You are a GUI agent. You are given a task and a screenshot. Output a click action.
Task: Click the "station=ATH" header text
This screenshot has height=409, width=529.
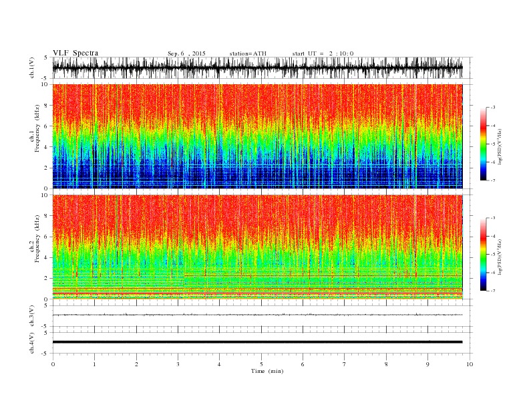tap(248, 53)
